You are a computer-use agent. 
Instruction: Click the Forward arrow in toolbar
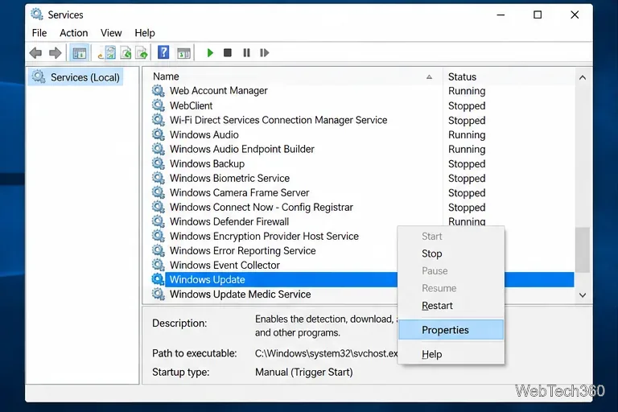click(x=56, y=53)
